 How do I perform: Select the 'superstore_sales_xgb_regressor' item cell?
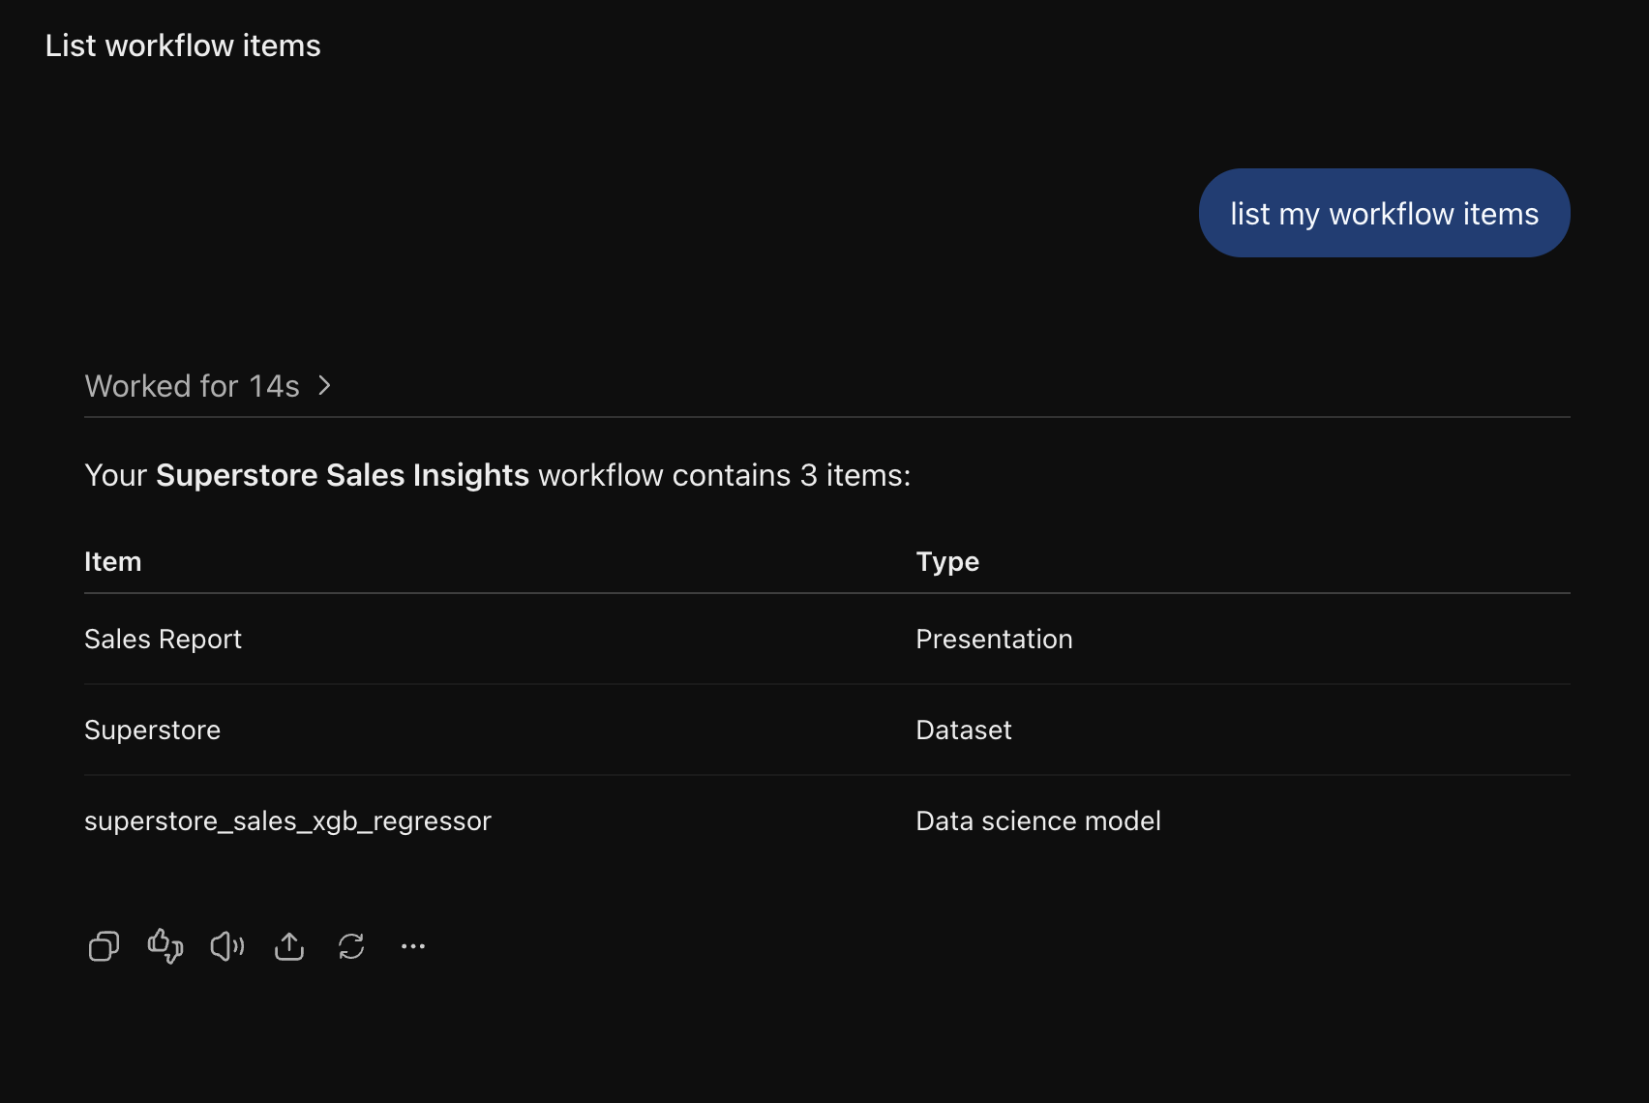pos(287,820)
